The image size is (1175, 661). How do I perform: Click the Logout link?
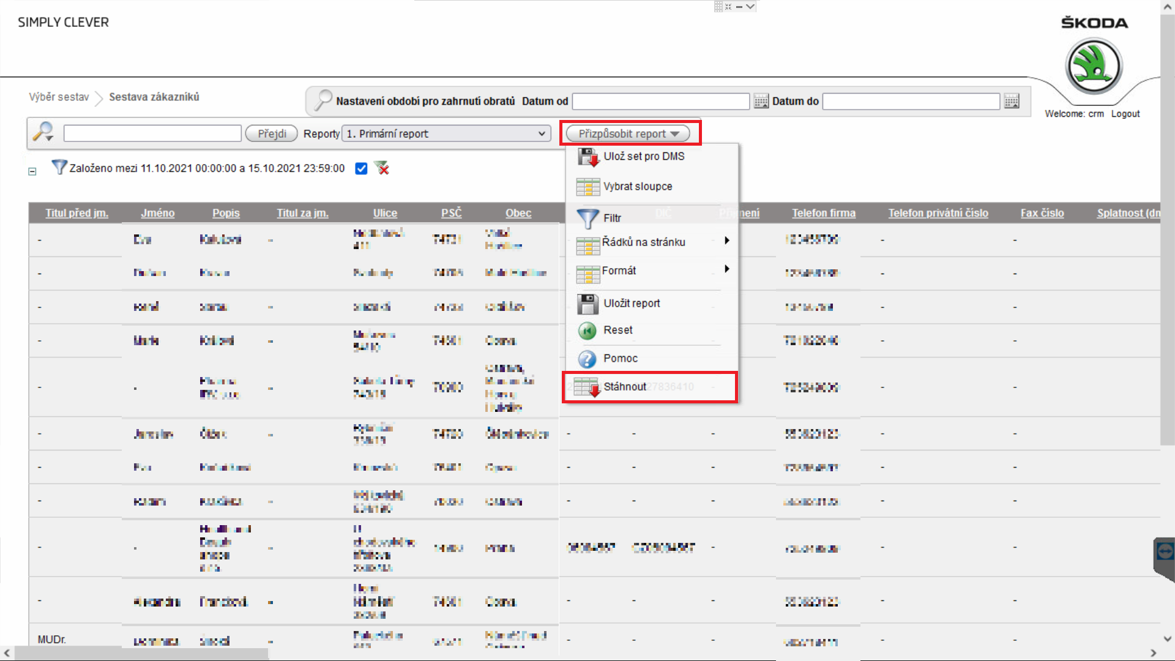tap(1125, 114)
